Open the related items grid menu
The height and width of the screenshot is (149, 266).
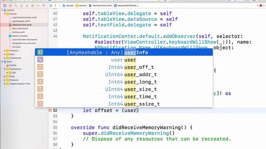tap(51, 5)
